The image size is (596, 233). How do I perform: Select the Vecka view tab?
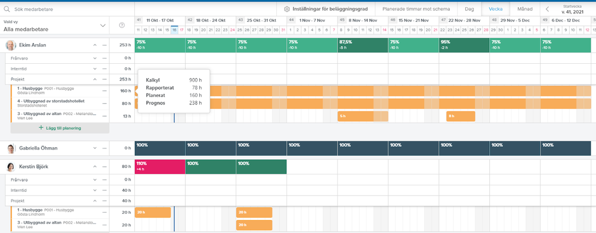pyautogui.click(x=496, y=9)
